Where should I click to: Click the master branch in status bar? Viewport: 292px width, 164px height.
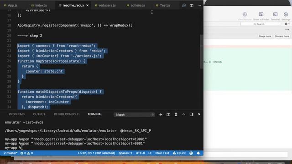[10, 153]
